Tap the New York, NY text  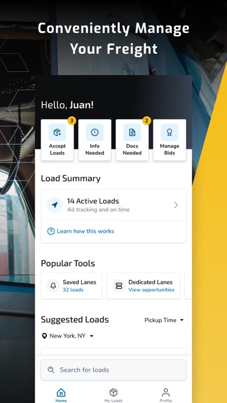click(67, 336)
